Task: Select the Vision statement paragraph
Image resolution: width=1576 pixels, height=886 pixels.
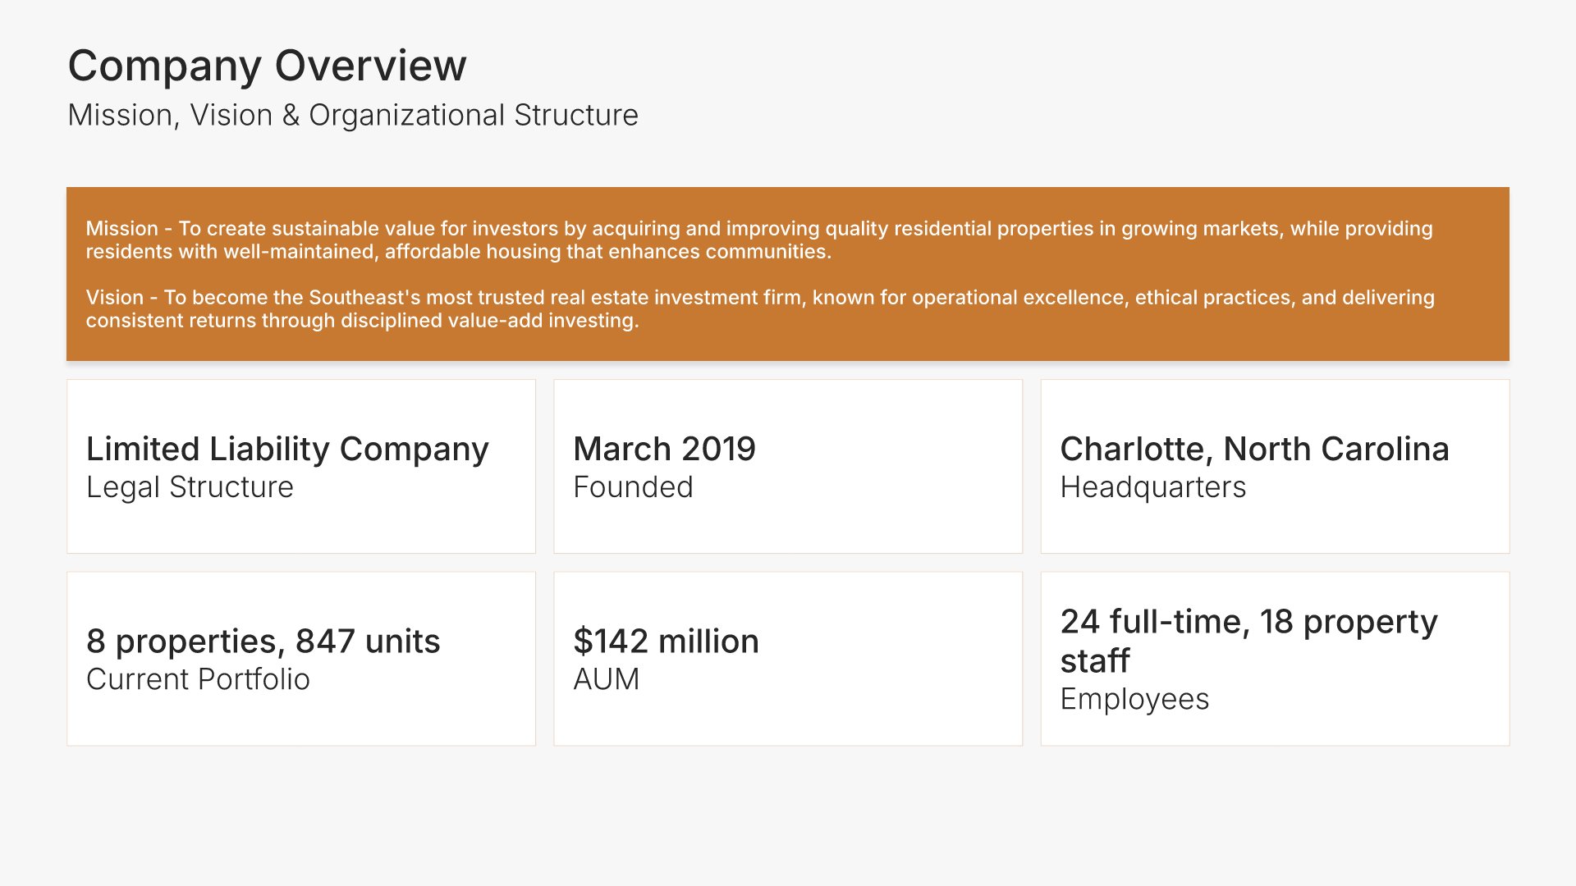Action: [758, 308]
